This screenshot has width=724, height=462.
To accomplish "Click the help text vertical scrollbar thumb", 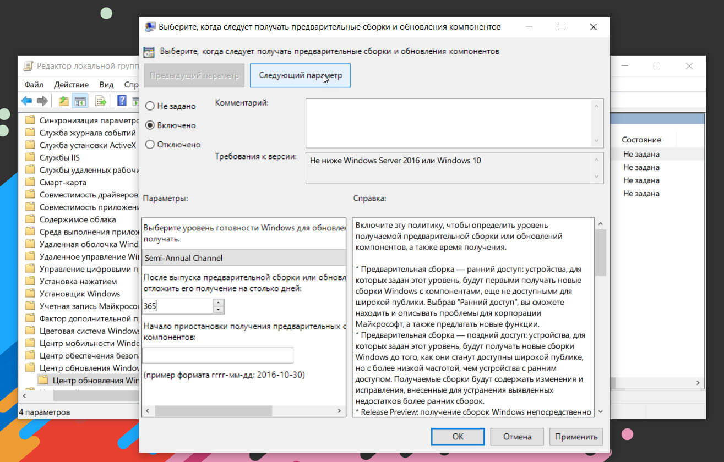I will [600, 252].
